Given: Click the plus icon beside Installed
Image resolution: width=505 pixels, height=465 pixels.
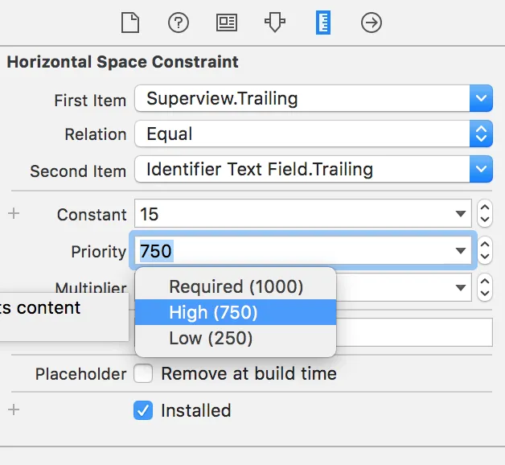Looking at the screenshot, I should [x=14, y=410].
